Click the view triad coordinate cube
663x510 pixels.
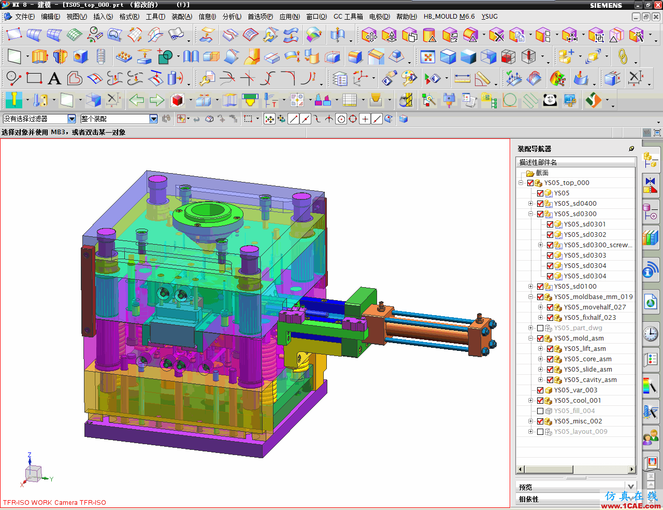[x=34, y=473]
